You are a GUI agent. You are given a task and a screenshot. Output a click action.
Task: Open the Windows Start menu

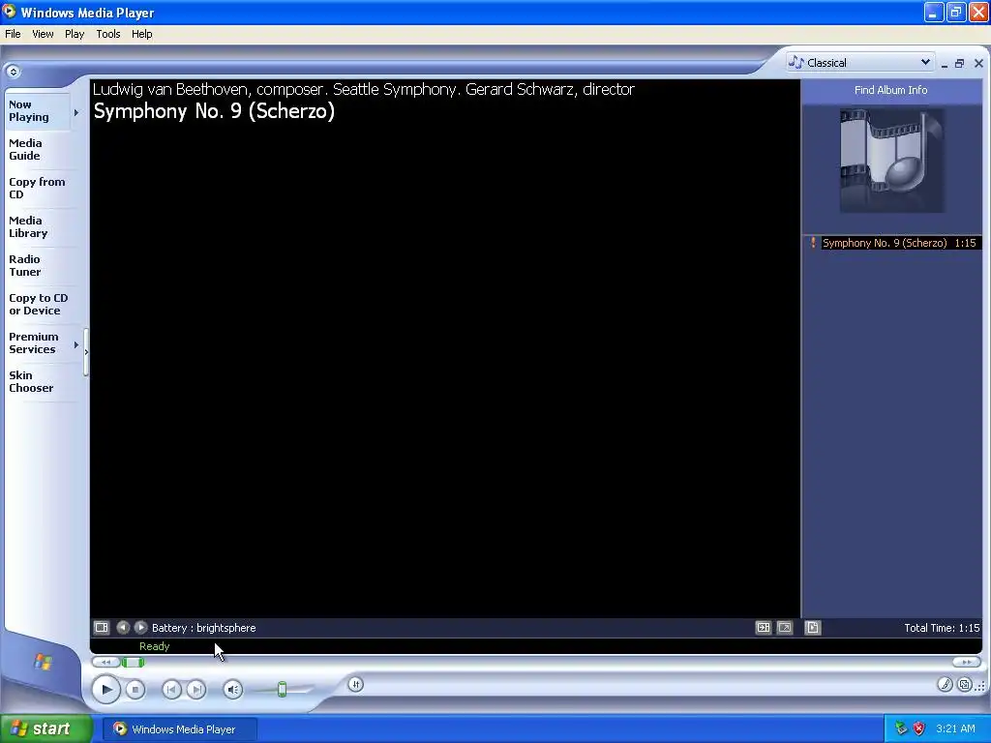(46, 728)
